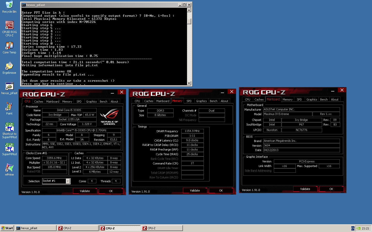372x232 pixels.
Task: Click the Maximus IV Extreme model field
Action: point(288,114)
